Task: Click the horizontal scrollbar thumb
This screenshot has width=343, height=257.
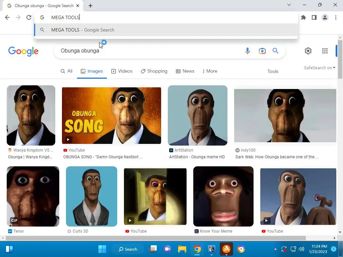Action: pos(155,238)
